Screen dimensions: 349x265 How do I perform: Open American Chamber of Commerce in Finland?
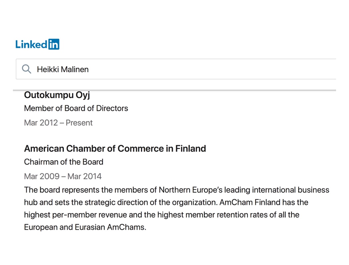115,149
